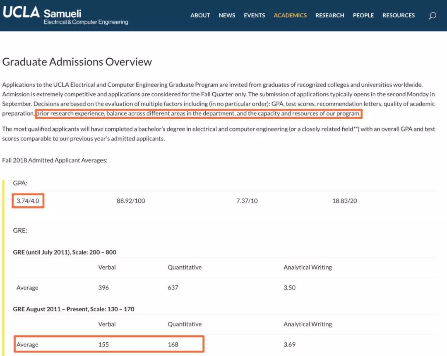
Task: Open the RESOURCES menu item
Action: coord(399,15)
